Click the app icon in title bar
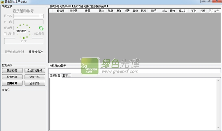The height and width of the screenshot is (131, 222). 2,2
